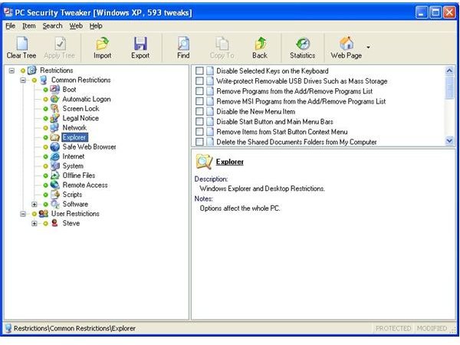Click the Explorer heading link in description
The height and width of the screenshot is (345, 460).
coord(230,162)
